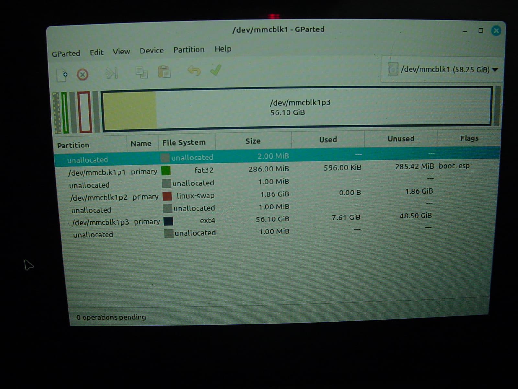Click the Used column header

328,140
